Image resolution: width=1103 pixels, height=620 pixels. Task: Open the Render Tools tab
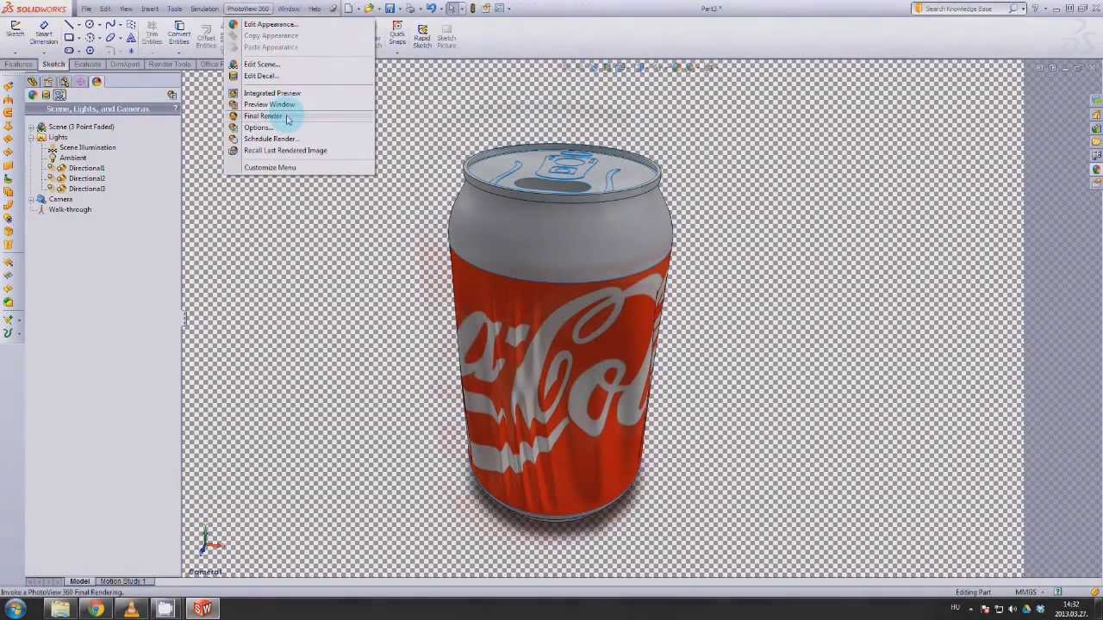(x=169, y=65)
